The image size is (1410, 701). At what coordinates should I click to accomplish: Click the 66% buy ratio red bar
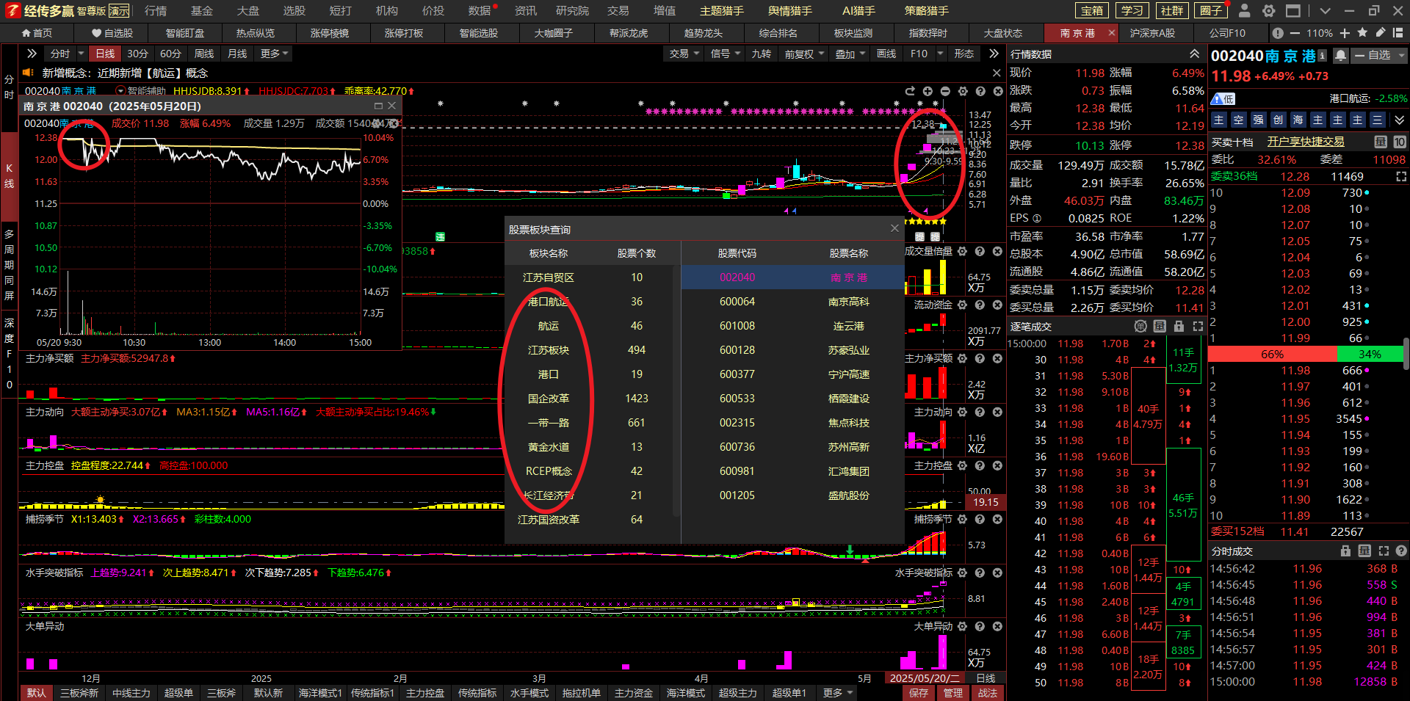[x=1272, y=355]
